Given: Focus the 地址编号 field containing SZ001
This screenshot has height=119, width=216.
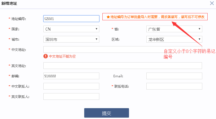Looking at the screenshot, I should coord(71,19).
